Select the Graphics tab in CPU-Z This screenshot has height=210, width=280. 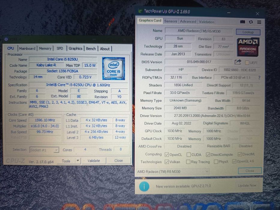click(x=76, y=49)
